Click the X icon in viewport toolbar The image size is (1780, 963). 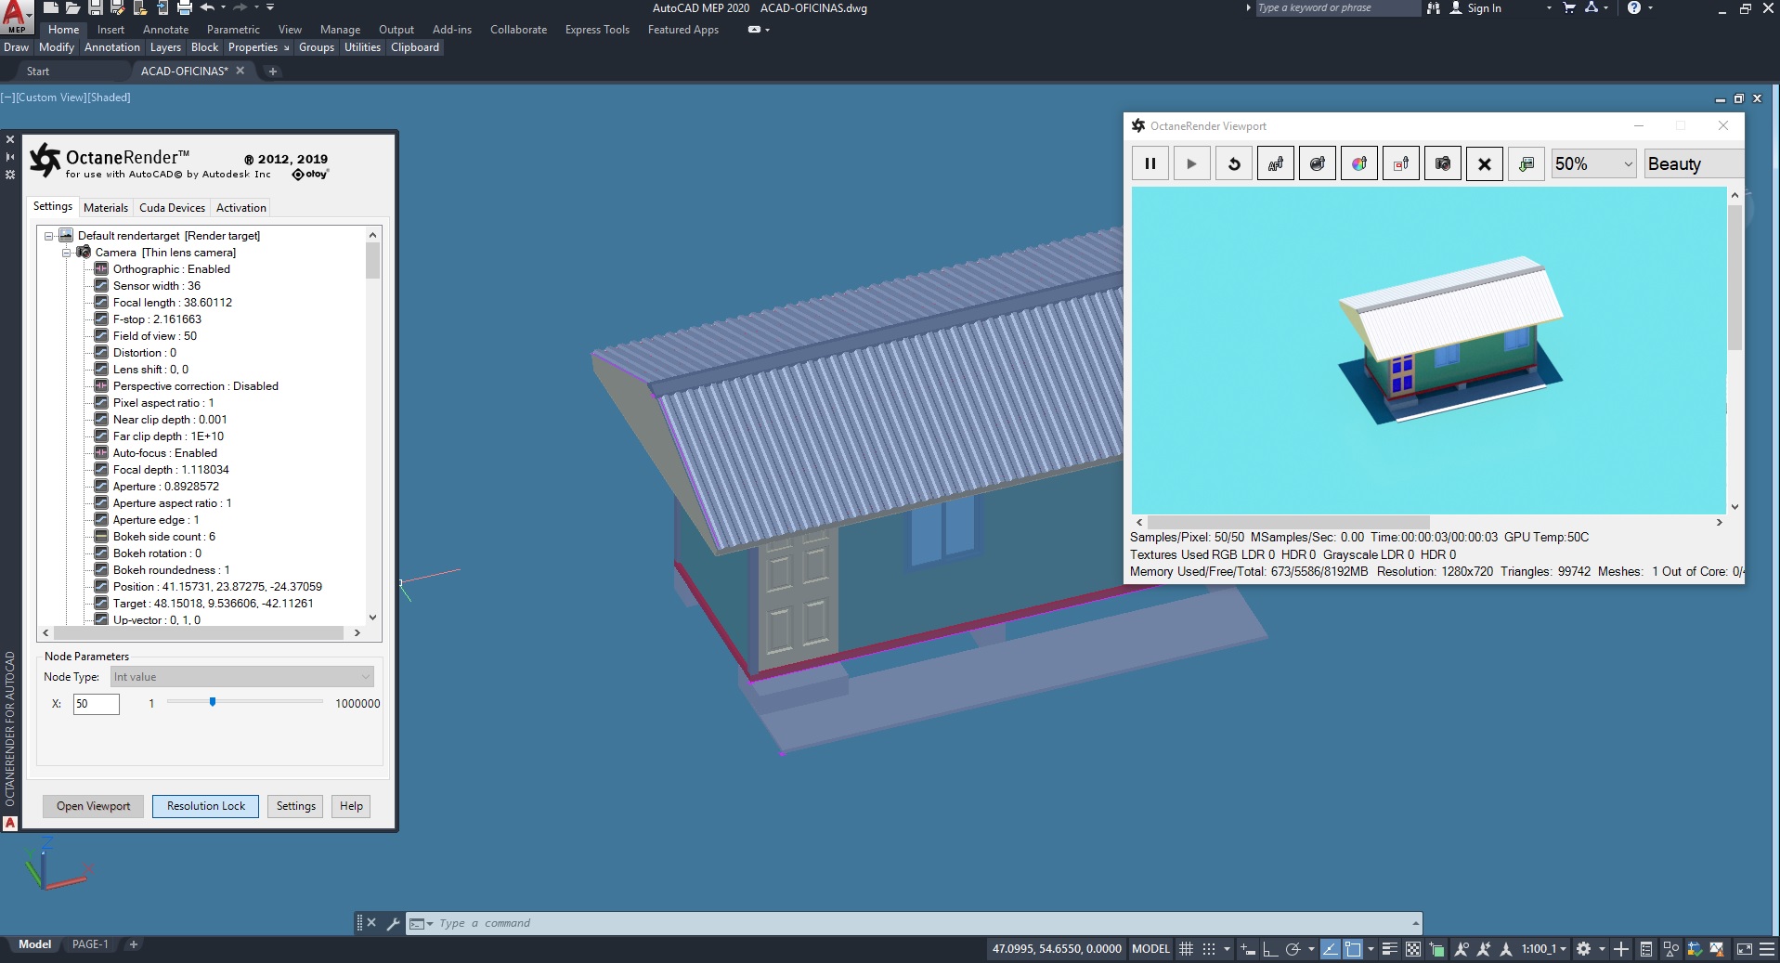click(x=1485, y=164)
